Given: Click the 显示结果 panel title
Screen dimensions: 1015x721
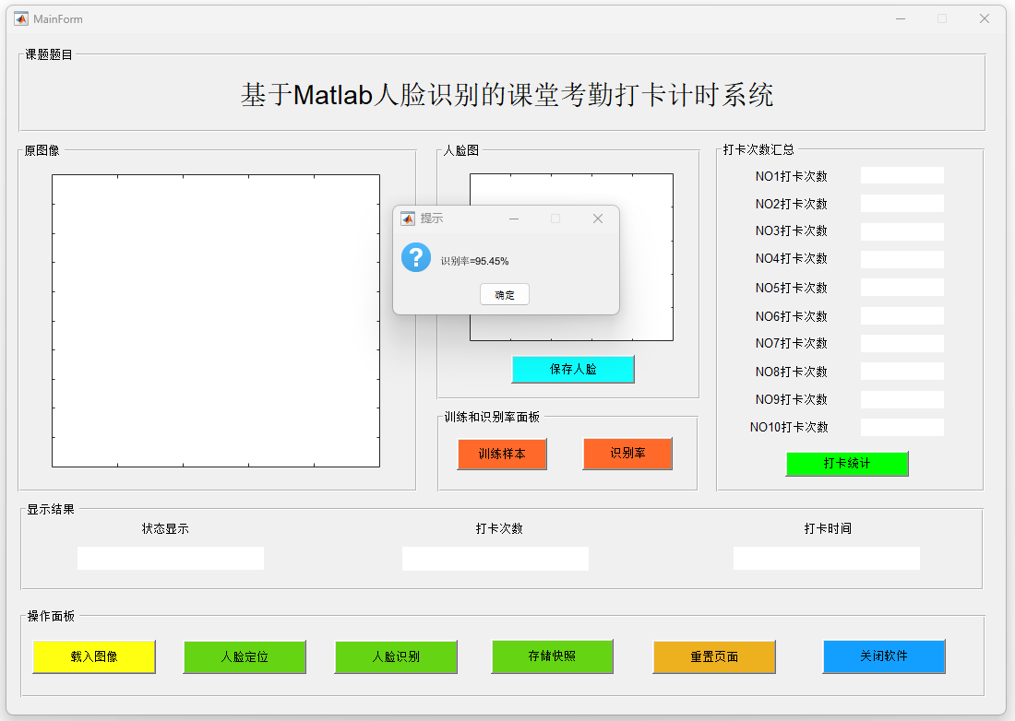Looking at the screenshot, I should coord(51,510).
